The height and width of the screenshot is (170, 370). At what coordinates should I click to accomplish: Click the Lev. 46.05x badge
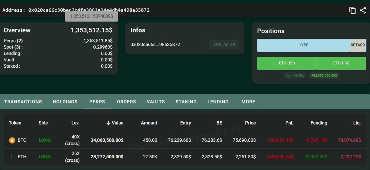(x=295, y=76)
